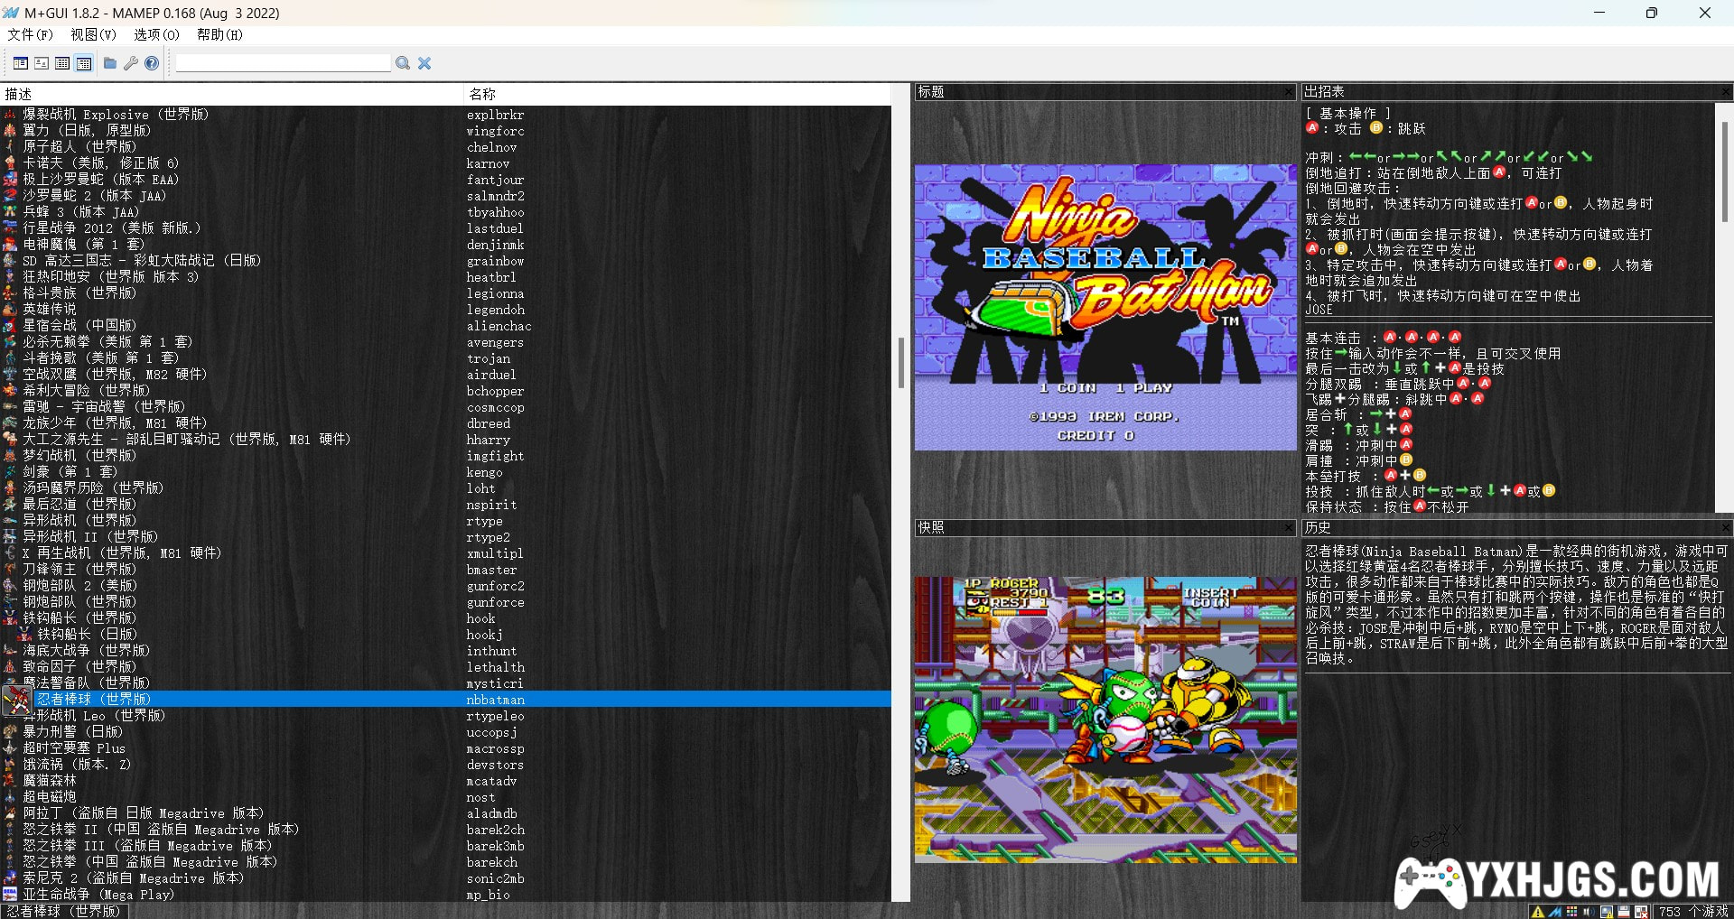
Task: Clear the search with the blue X icon
Action: [x=424, y=63]
